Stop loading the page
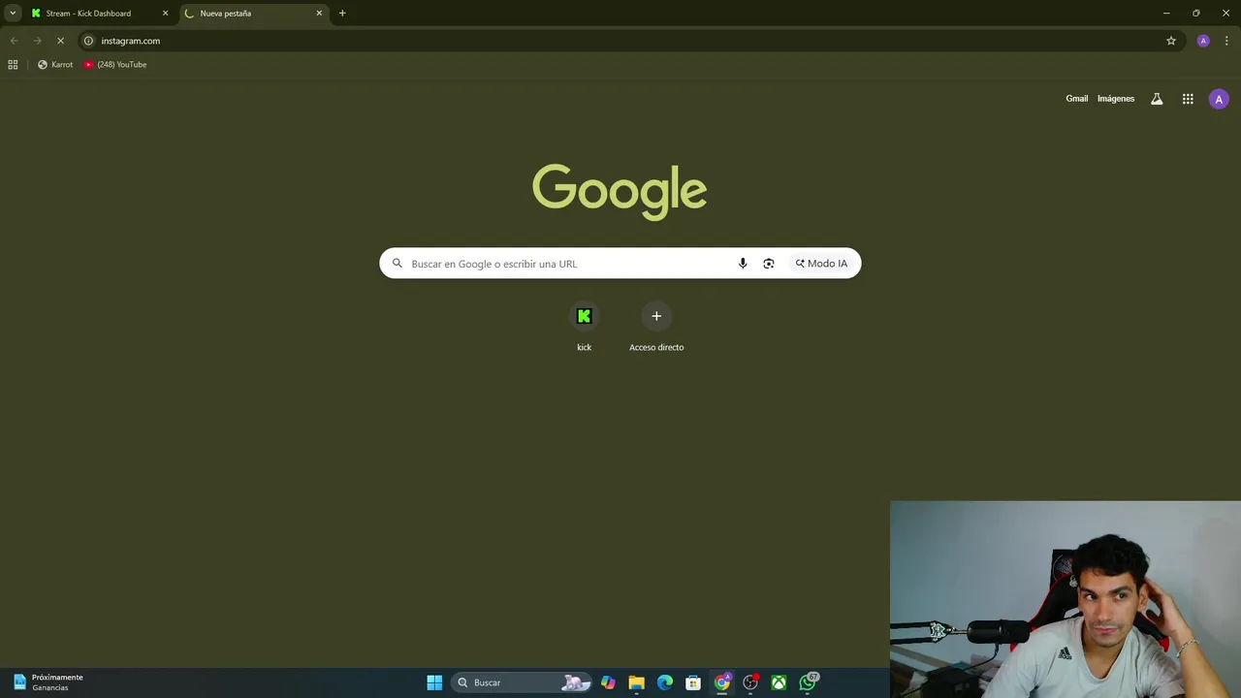 pyautogui.click(x=60, y=41)
